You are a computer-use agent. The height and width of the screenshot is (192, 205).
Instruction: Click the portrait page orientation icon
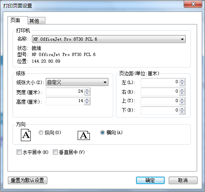click(26, 135)
